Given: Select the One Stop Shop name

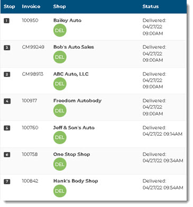Looking at the screenshot, I should tap(71, 154).
